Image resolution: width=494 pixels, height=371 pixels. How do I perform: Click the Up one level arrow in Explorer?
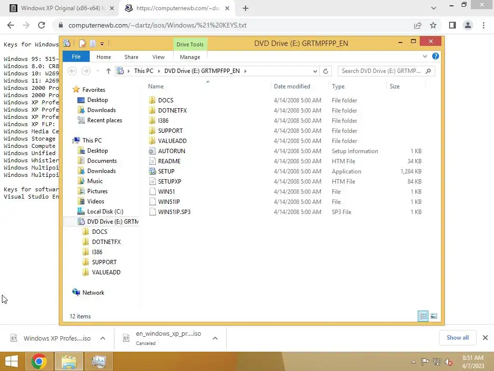pos(109,71)
